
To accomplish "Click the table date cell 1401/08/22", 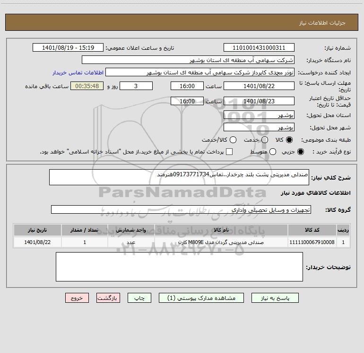I will click(x=37, y=242).
